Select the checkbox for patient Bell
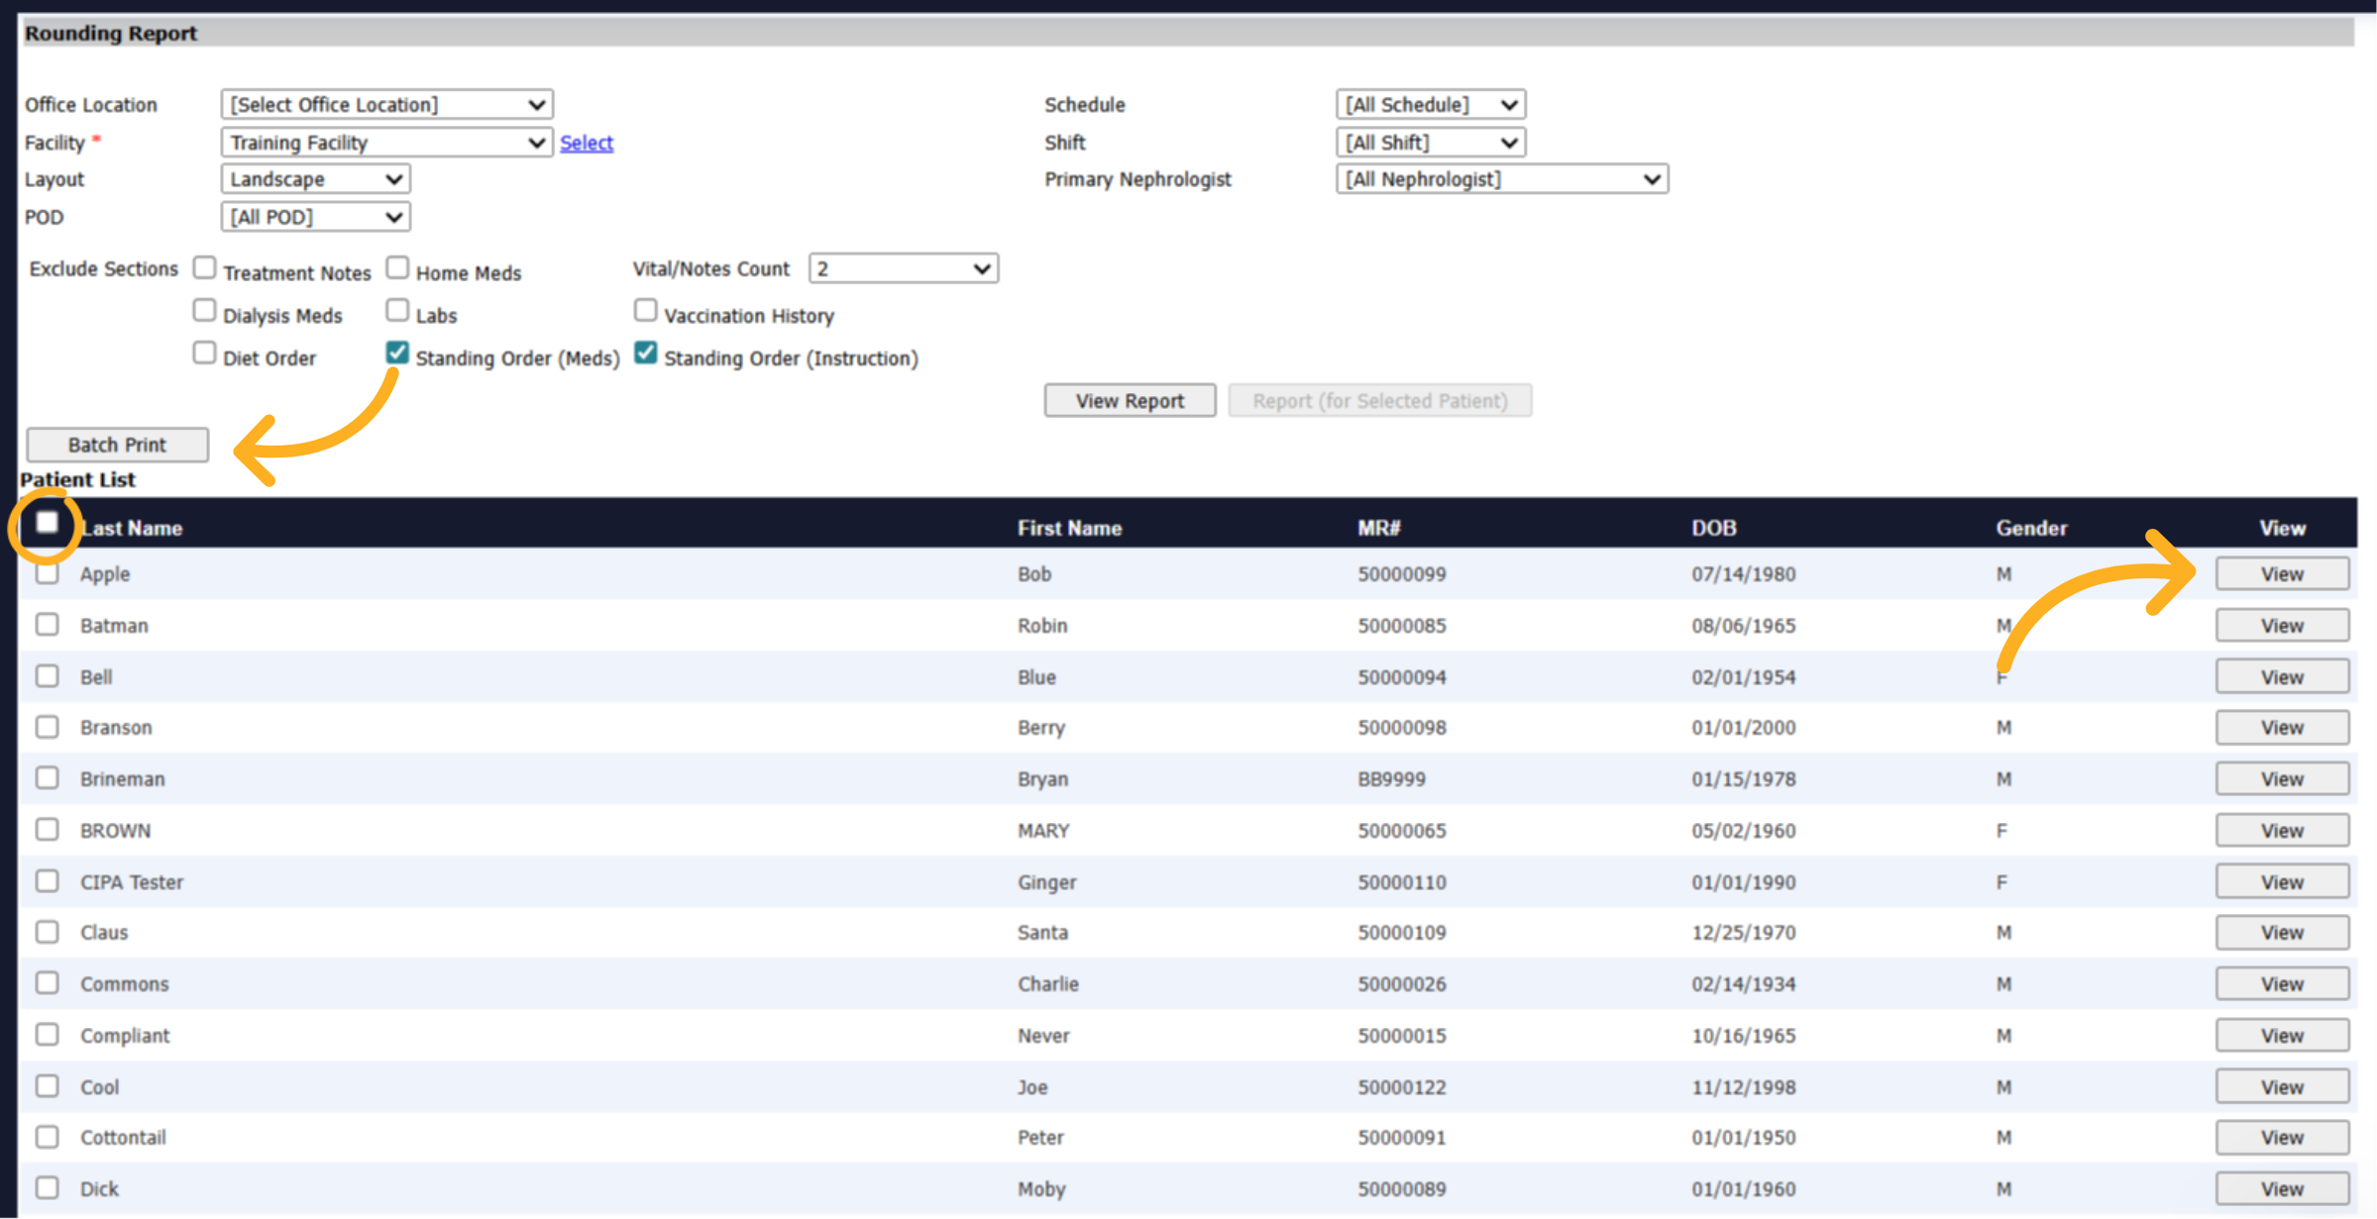Image resolution: width=2377 pixels, height=1219 pixels. [x=47, y=676]
